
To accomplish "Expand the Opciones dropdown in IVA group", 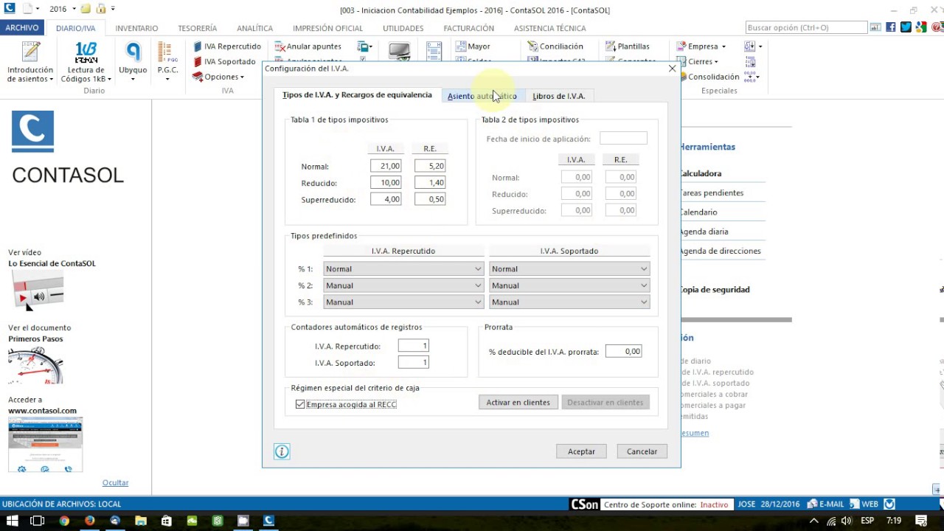I will point(219,77).
